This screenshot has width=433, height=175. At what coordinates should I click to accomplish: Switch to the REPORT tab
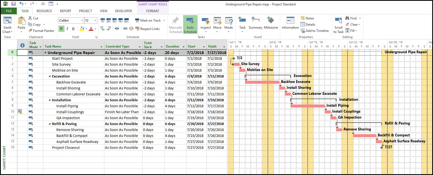(x=65, y=11)
